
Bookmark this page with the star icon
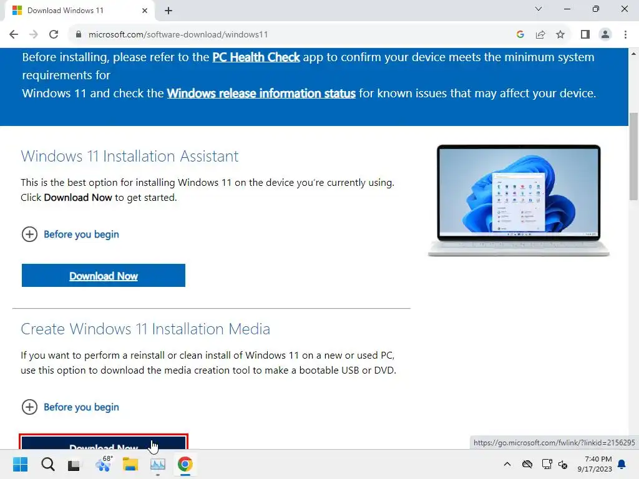tap(560, 35)
